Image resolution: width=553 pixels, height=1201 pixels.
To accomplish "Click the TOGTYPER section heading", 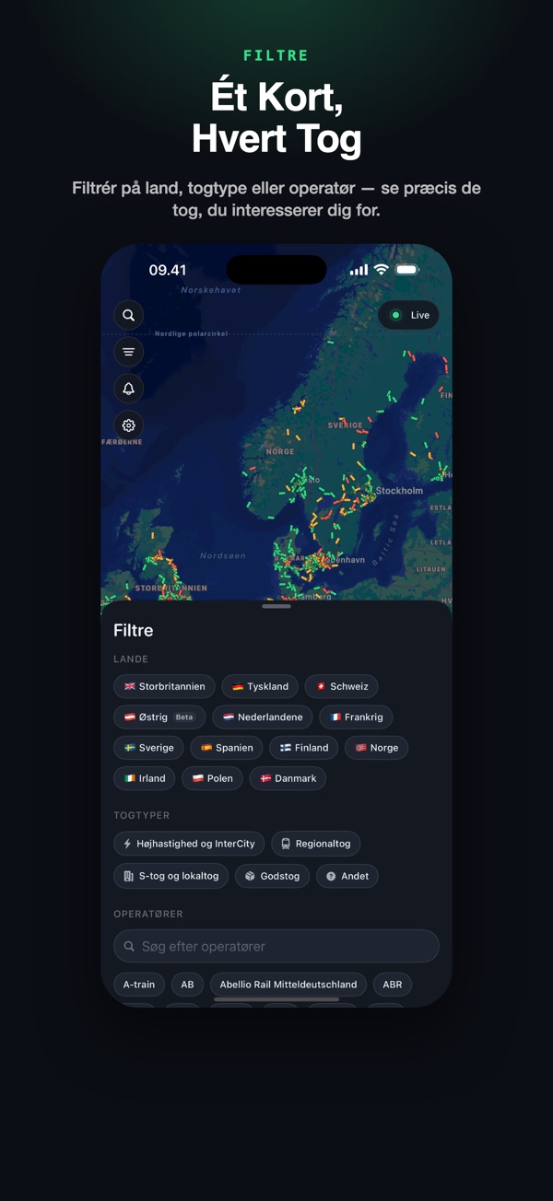I will pyautogui.click(x=142, y=816).
